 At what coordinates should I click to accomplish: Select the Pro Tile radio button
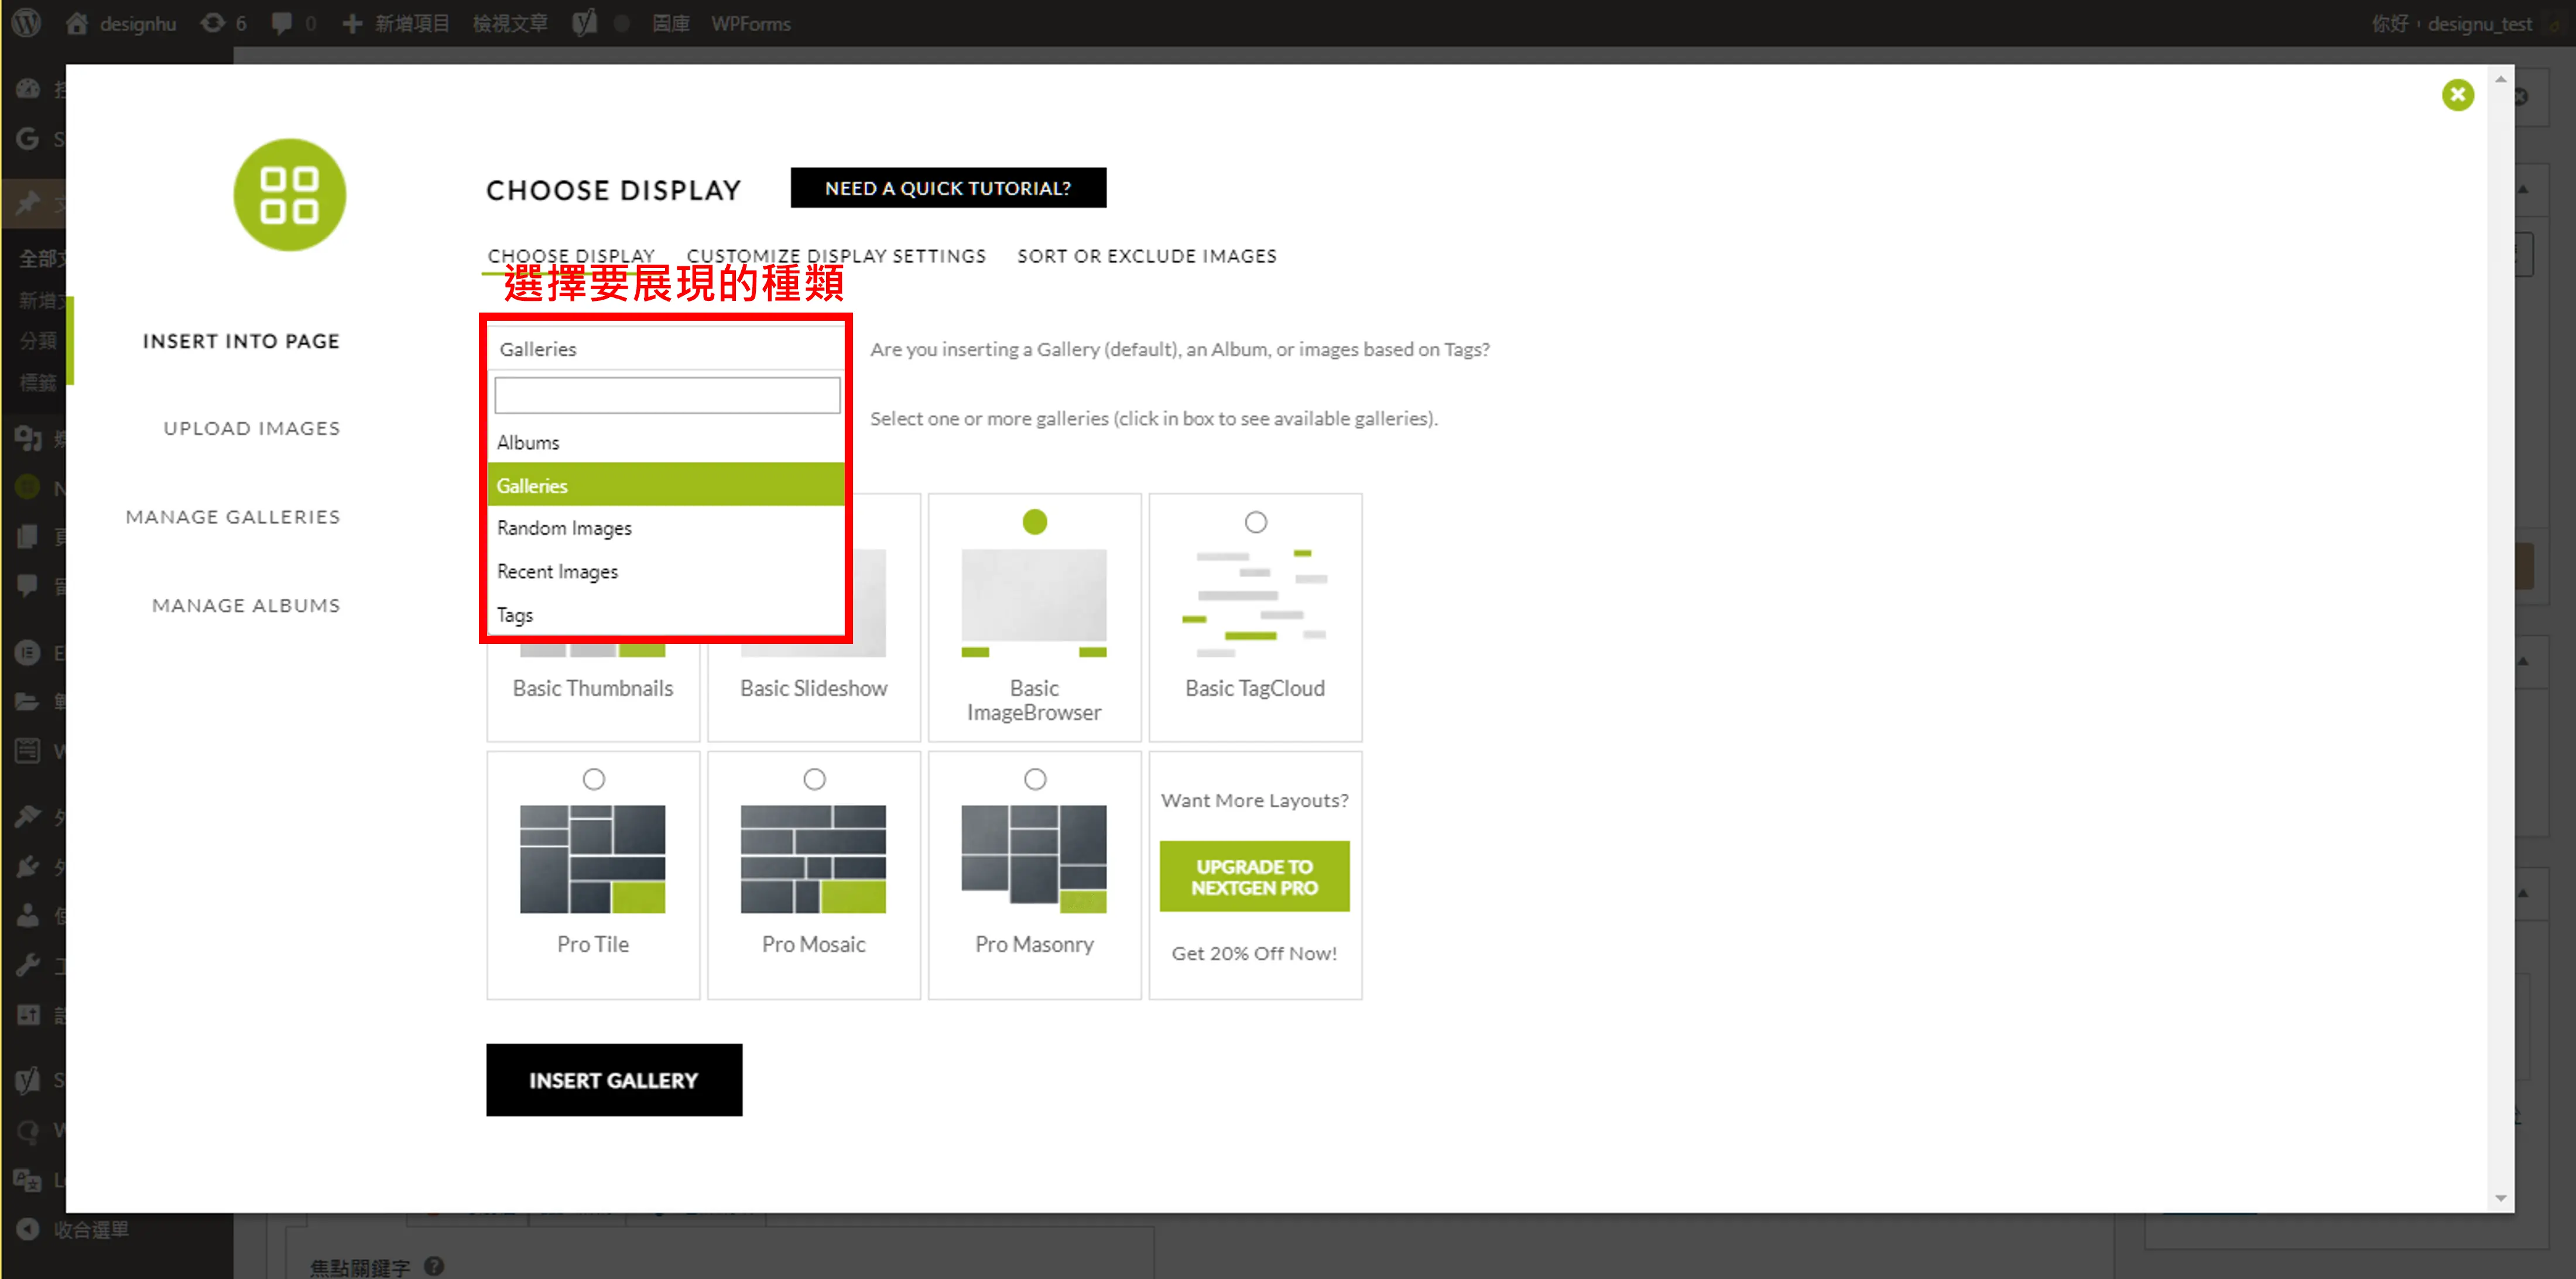coord(593,779)
